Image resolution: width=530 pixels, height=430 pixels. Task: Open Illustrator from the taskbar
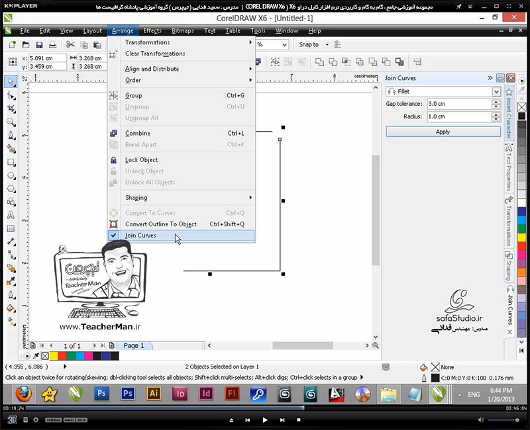click(x=154, y=394)
